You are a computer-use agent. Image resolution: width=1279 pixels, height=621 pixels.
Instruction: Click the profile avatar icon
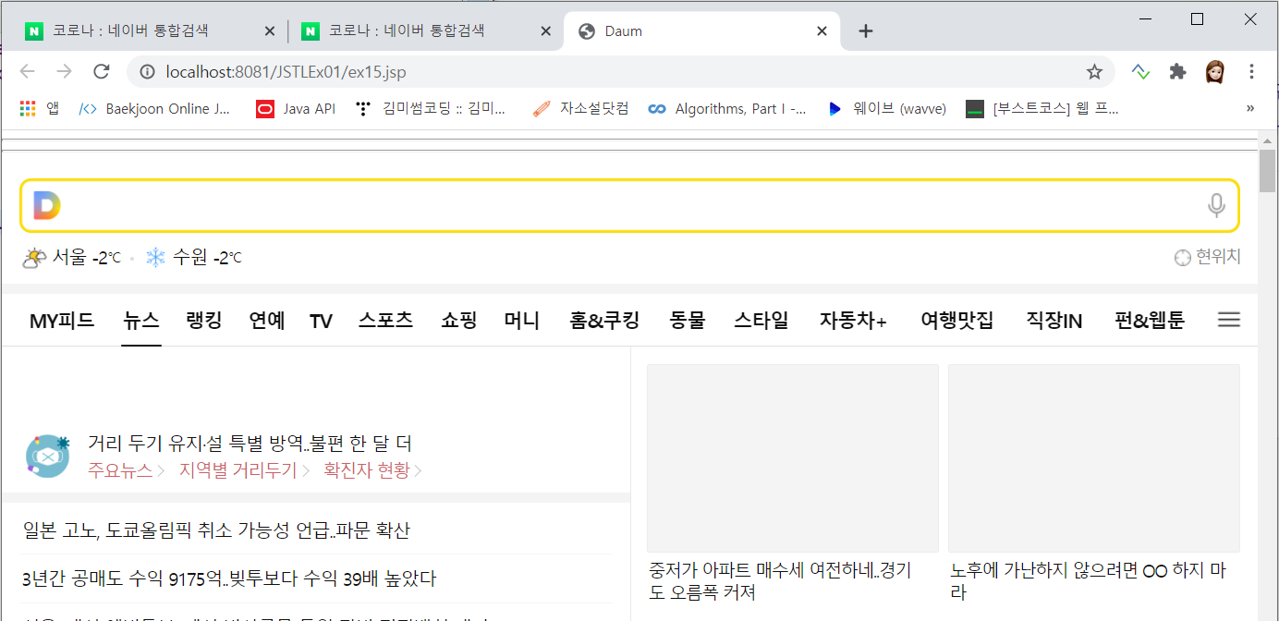1215,72
